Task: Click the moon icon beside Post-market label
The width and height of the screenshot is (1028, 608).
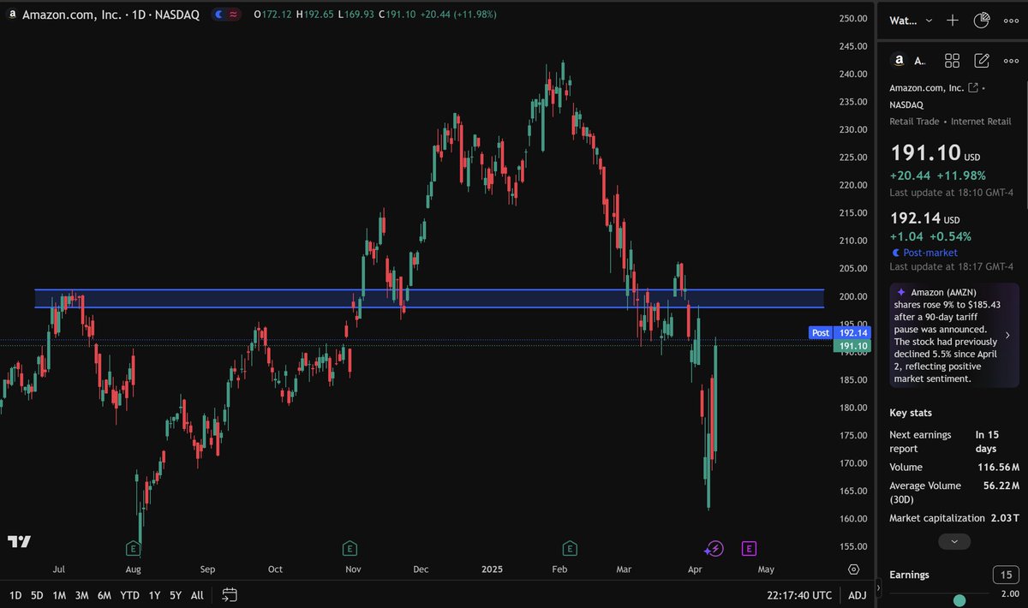Action: (896, 253)
